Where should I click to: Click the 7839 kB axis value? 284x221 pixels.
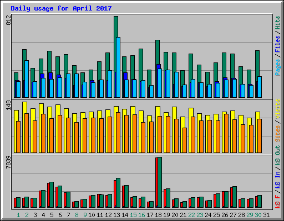point(9,162)
